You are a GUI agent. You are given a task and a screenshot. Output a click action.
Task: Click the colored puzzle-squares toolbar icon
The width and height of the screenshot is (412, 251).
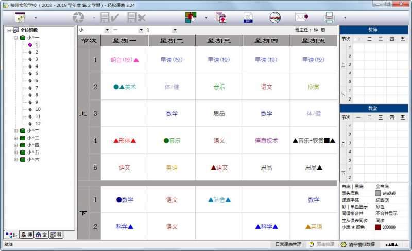point(192,18)
